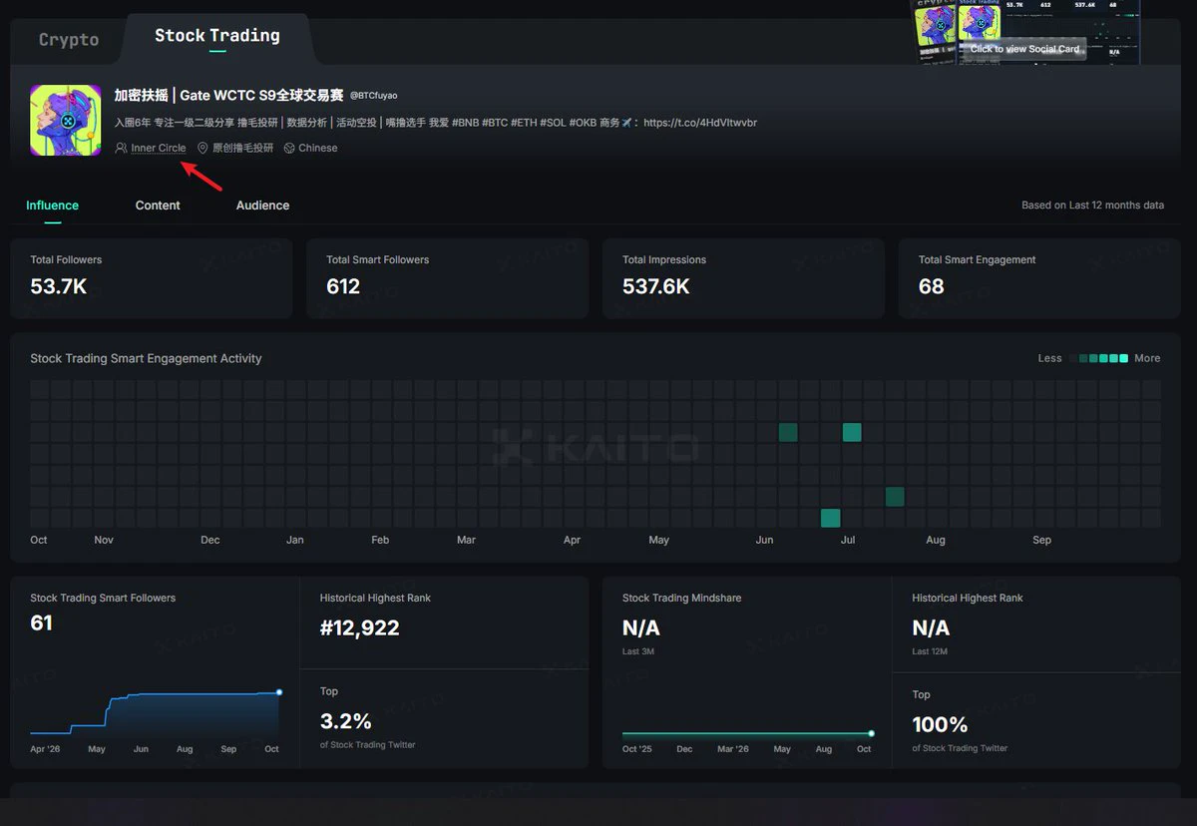The image size is (1197, 826).
Task: Click the Mindshare chart end point marker
Action: point(871,733)
